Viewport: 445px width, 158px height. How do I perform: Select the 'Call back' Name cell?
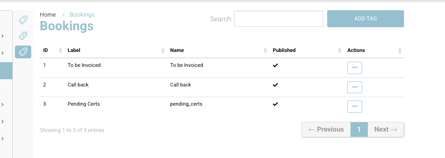(181, 85)
